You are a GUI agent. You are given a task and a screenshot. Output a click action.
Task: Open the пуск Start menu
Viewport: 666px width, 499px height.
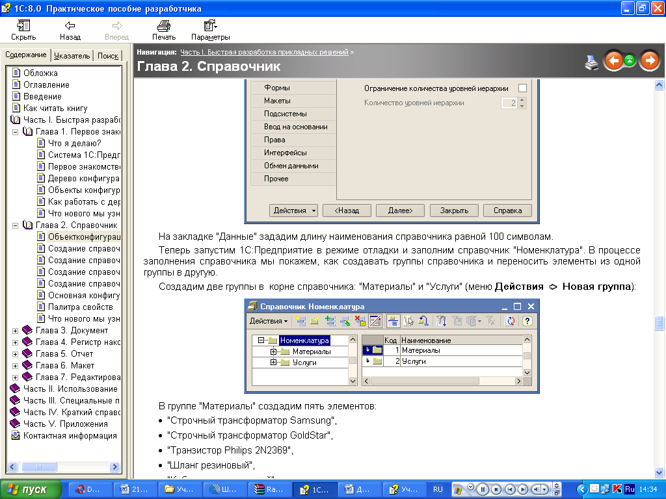point(30,489)
